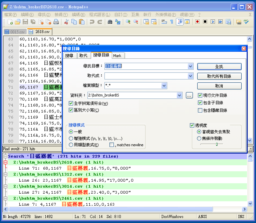
Task: Click the 尋找目標 search text field
Action: 146,66
